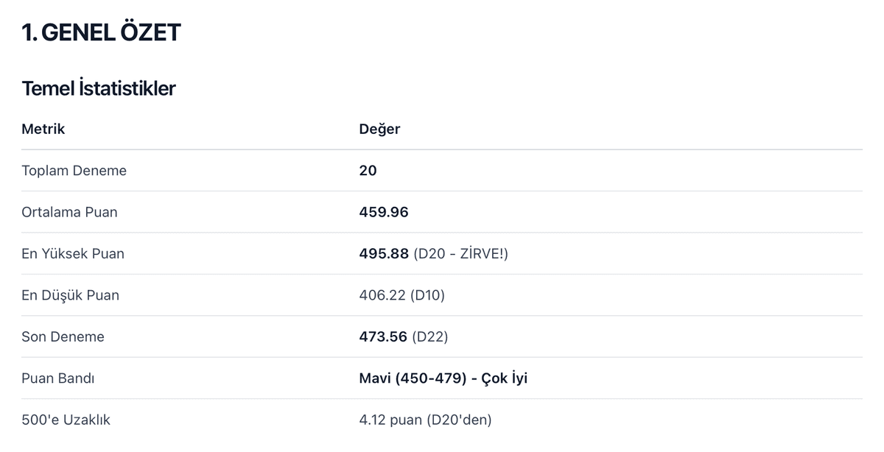This screenshot has width=884, height=452.
Task: Select the "En Düşük Puan" row label
Action: coord(71,296)
